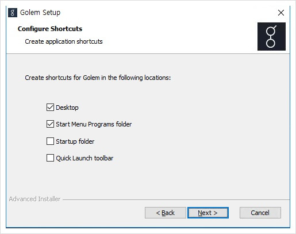Click the large Golem logo in header
The height and width of the screenshot is (234, 296).
point(271,36)
